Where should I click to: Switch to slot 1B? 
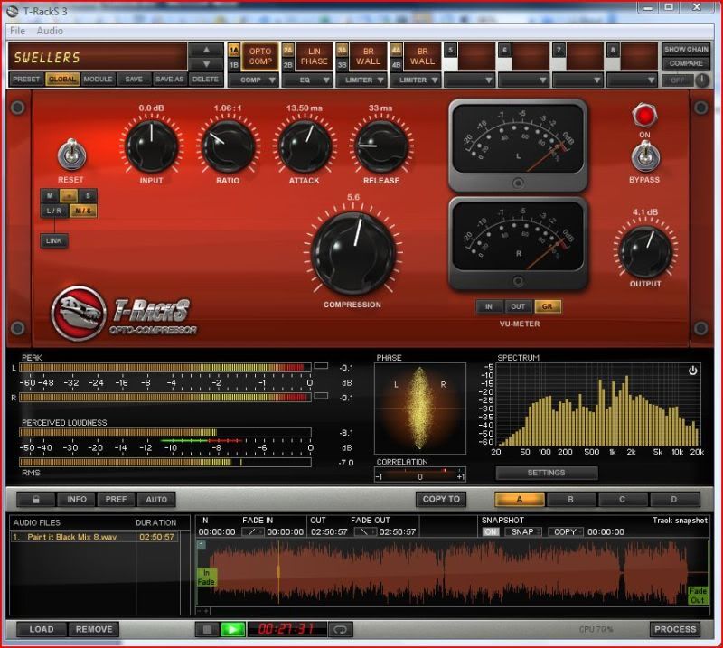(x=234, y=65)
